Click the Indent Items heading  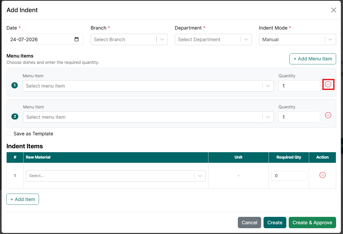pos(25,146)
